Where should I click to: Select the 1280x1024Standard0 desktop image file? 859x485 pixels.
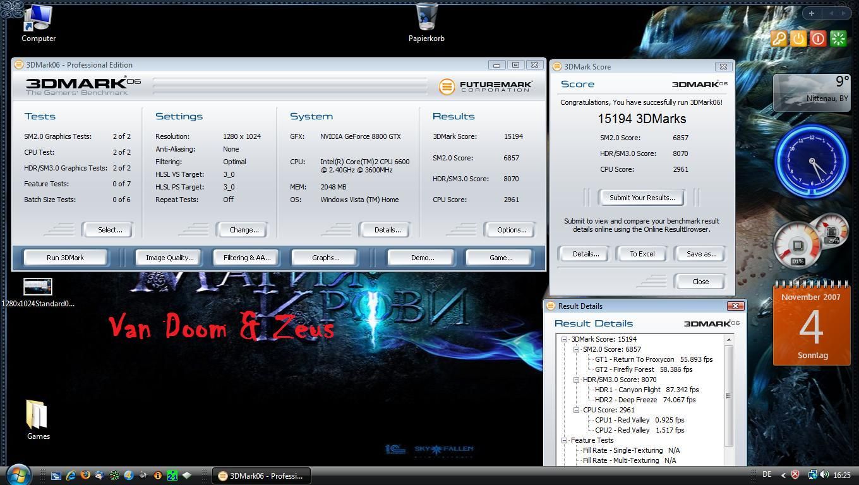(x=38, y=293)
